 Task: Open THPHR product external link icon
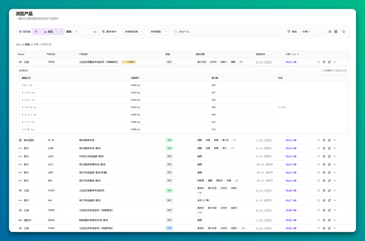[x=329, y=210]
